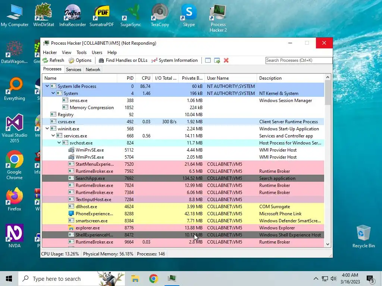The width and height of the screenshot is (382, 286).
Task: Collapse the System process node
Action: pos(53,93)
